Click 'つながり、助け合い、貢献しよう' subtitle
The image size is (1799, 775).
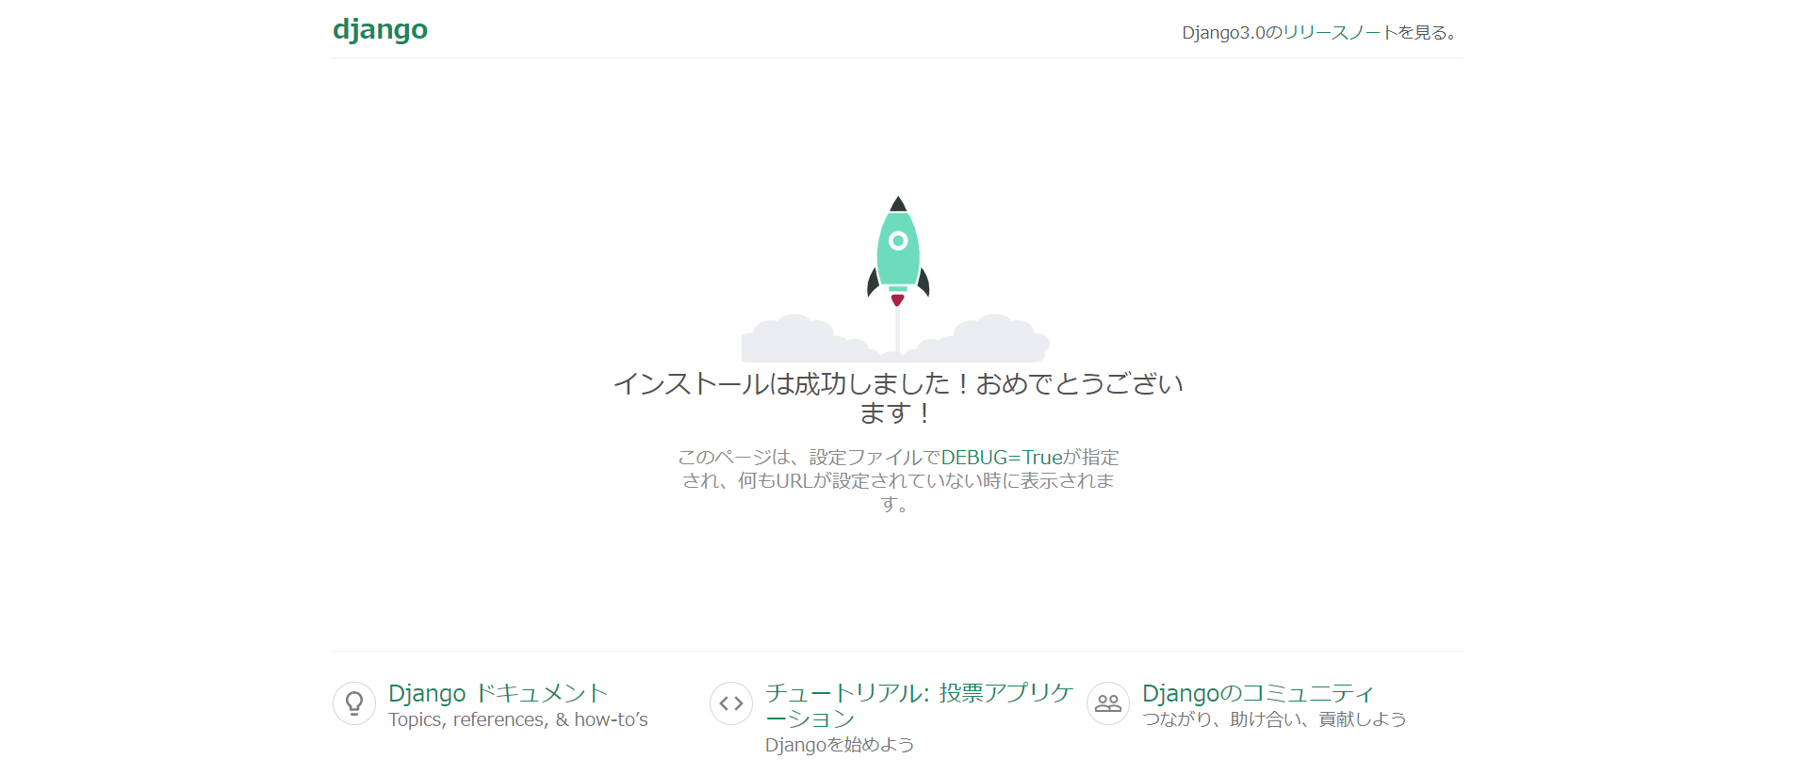pos(1274,719)
